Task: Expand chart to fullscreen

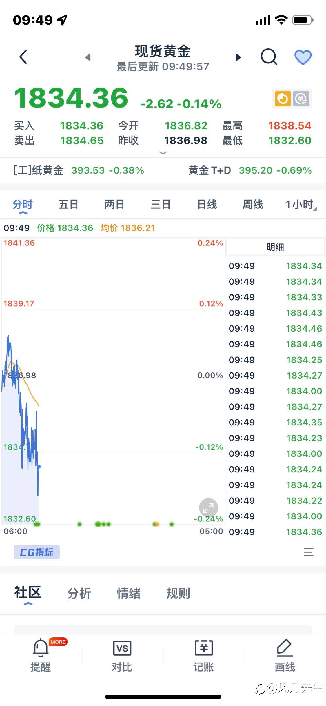Action: [x=208, y=507]
